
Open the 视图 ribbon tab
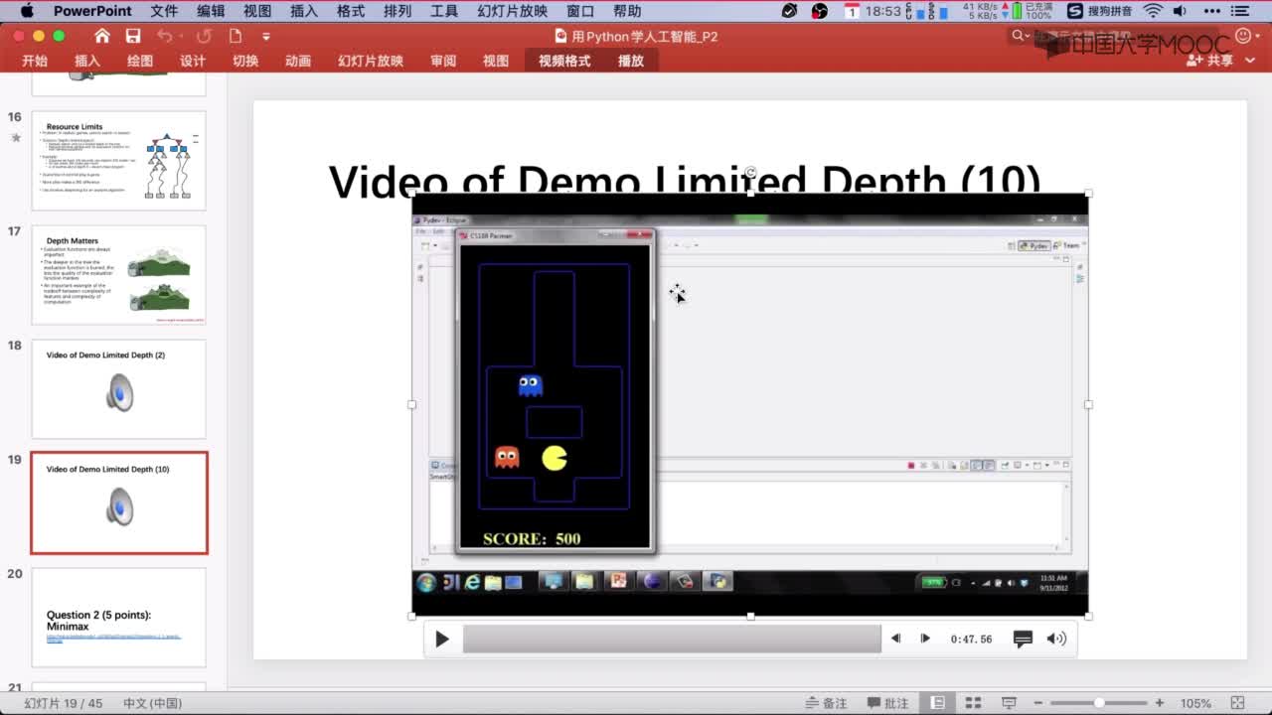pyautogui.click(x=496, y=61)
